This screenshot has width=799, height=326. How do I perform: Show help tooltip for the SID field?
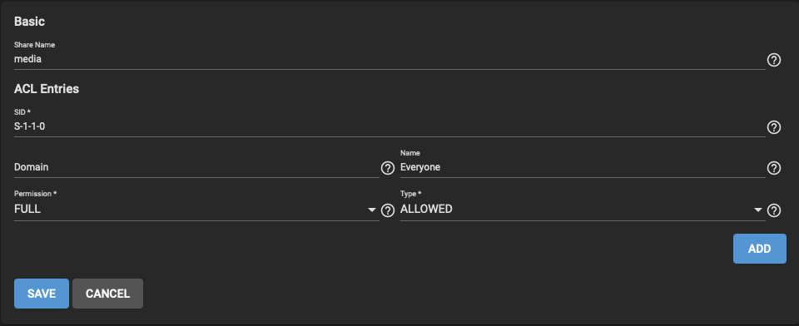pyautogui.click(x=773, y=127)
